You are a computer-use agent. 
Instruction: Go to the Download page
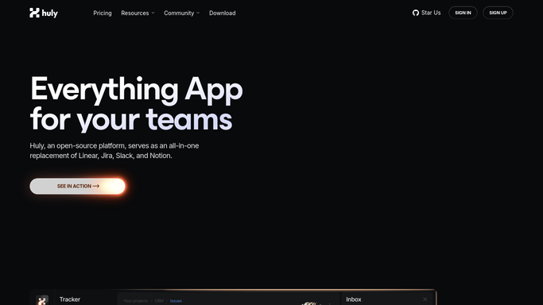(223, 13)
